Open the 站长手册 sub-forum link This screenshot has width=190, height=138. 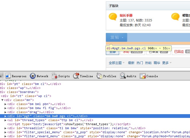(x=126, y=16)
